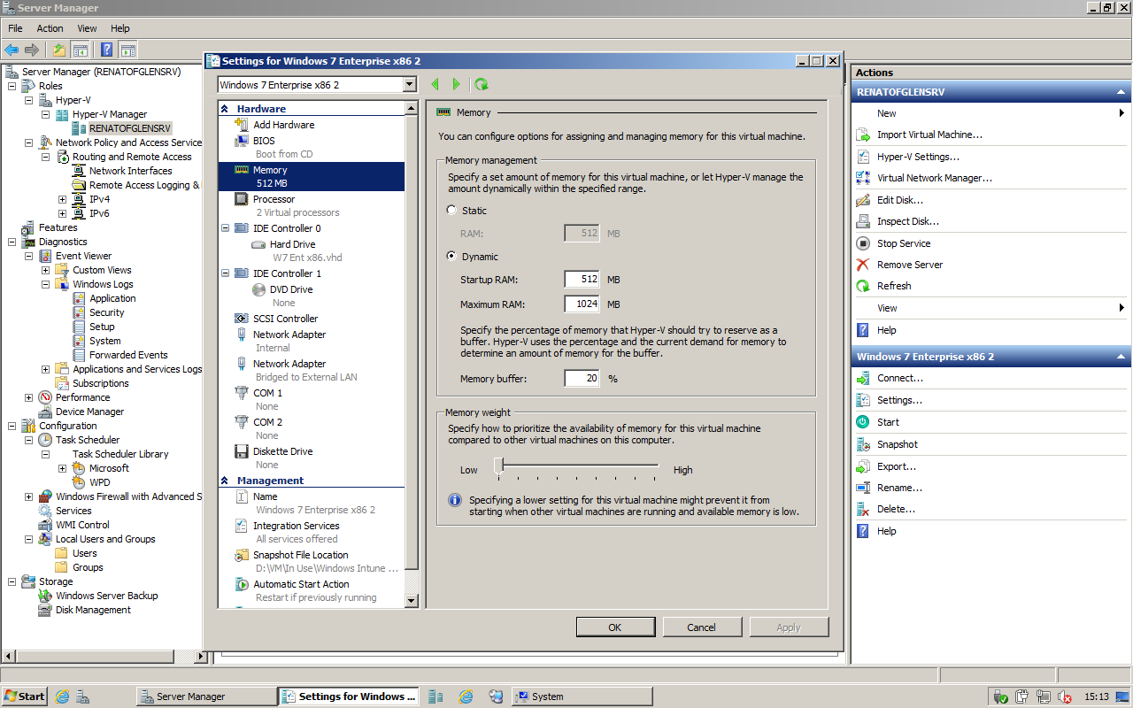Click the next VM green right arrow
This screenshot has height=708, width=1133.
click(x=456, y=84)
